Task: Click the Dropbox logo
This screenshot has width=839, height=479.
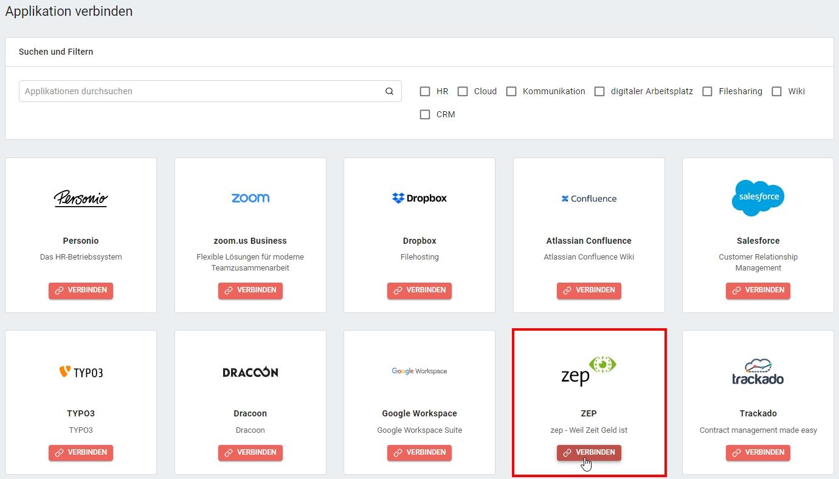Action: (419, 198)
